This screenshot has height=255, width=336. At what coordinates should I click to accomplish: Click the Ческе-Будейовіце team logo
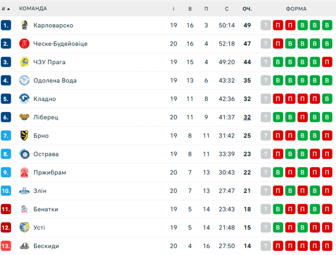pos(24,44)
